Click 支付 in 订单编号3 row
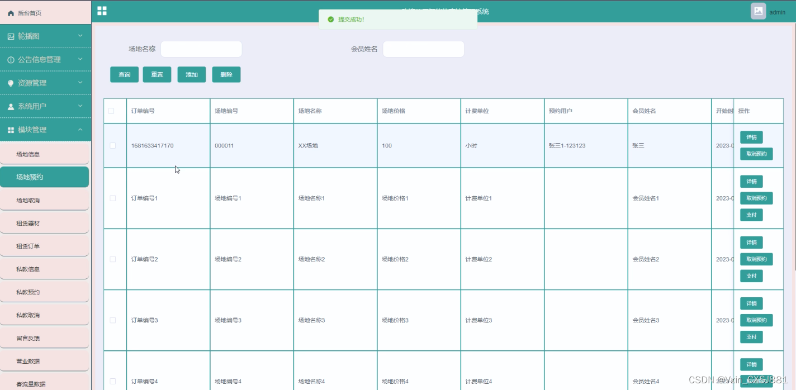The height and width of the screenshot is (390, 796). point(751,337)
